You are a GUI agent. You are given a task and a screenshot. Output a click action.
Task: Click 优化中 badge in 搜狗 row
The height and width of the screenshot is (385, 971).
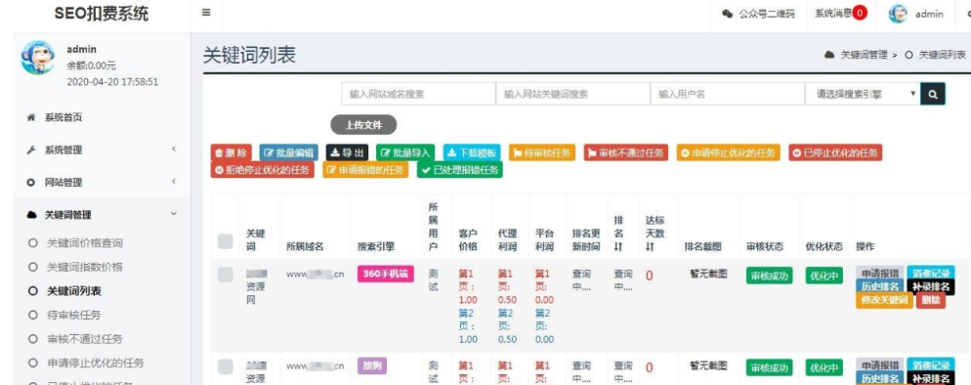[823, 367]
